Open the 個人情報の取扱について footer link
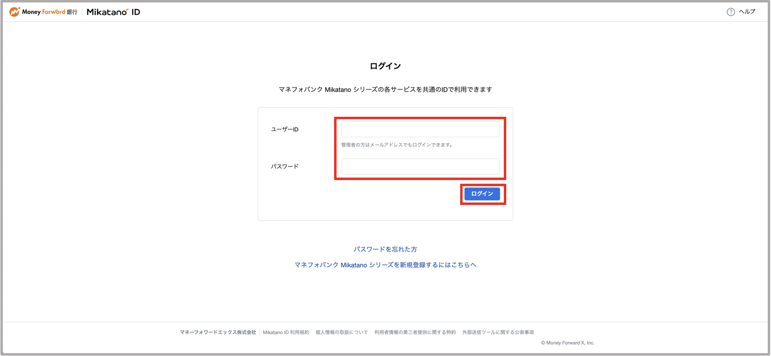The width and height of the screenshot is (771, 356). pyautogui.click(x=341, y=332)
